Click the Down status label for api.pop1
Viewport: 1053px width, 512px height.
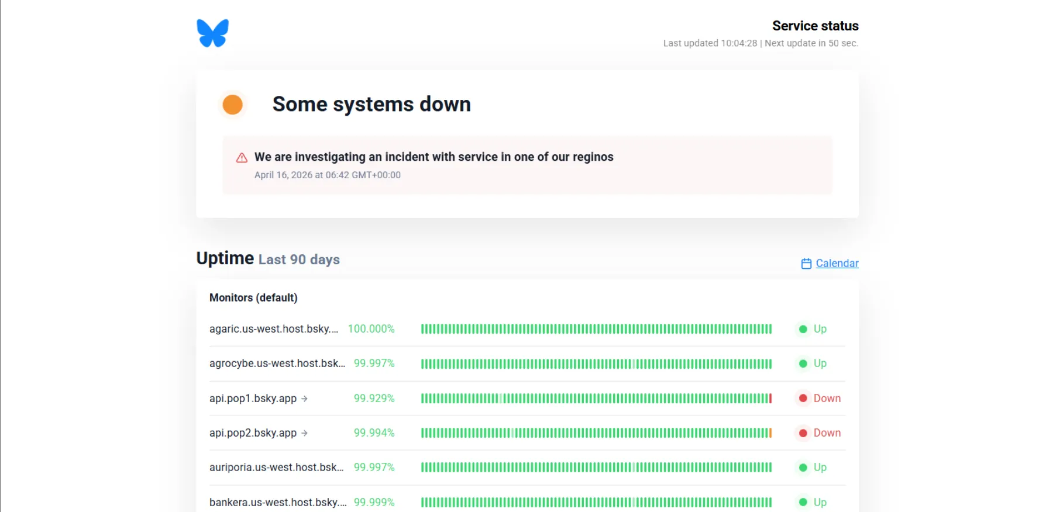(x=827, y=399)
